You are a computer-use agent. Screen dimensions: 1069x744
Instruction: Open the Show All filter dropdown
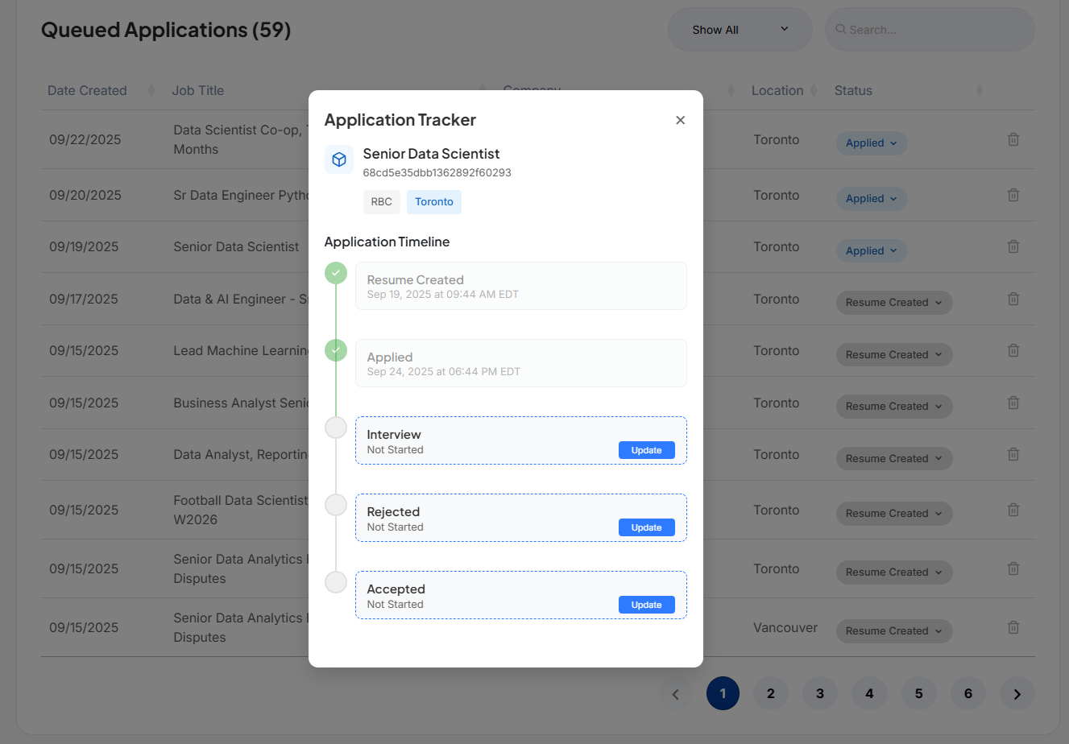coord(739,30)
